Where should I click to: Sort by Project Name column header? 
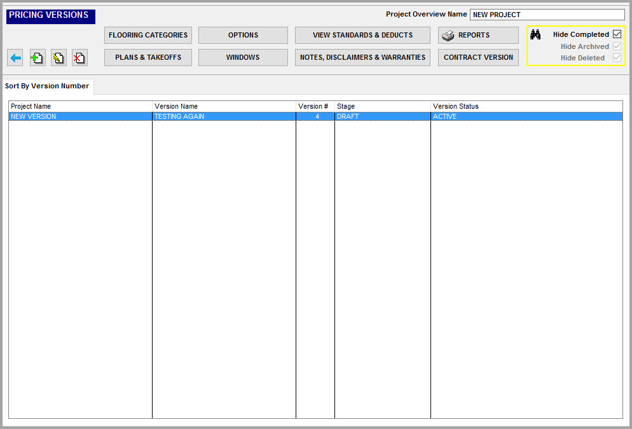coord(80,106)
